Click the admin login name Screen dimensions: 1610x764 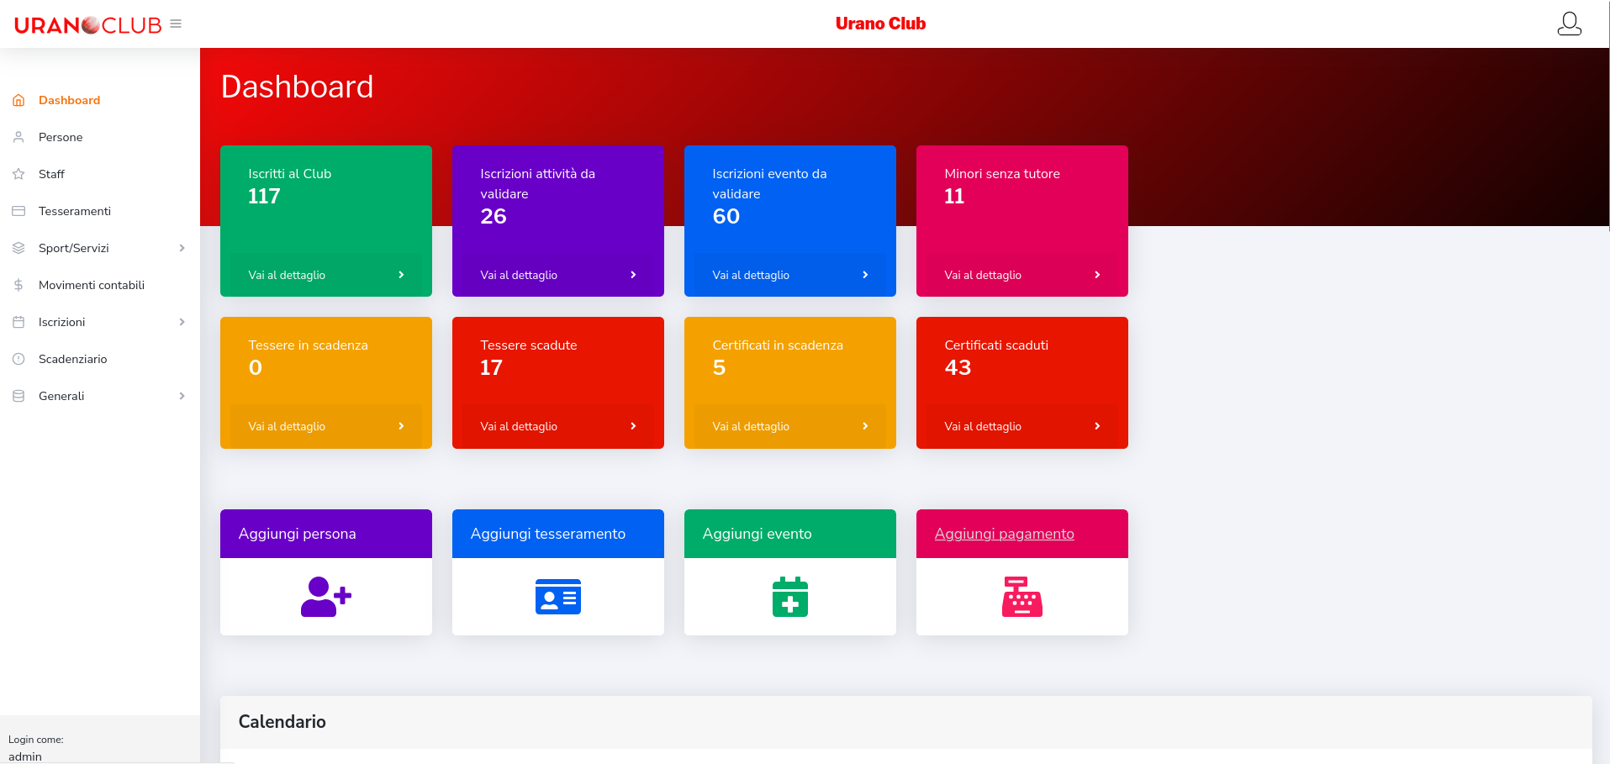click(x=25, y=756)
